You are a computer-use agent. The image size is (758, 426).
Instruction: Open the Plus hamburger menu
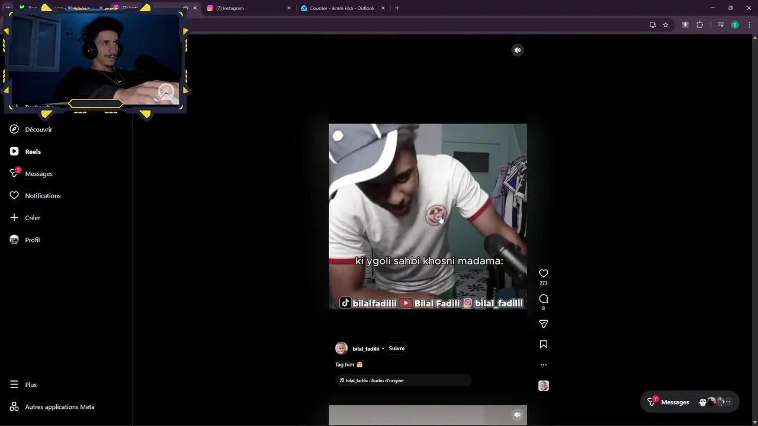[23, 385]
